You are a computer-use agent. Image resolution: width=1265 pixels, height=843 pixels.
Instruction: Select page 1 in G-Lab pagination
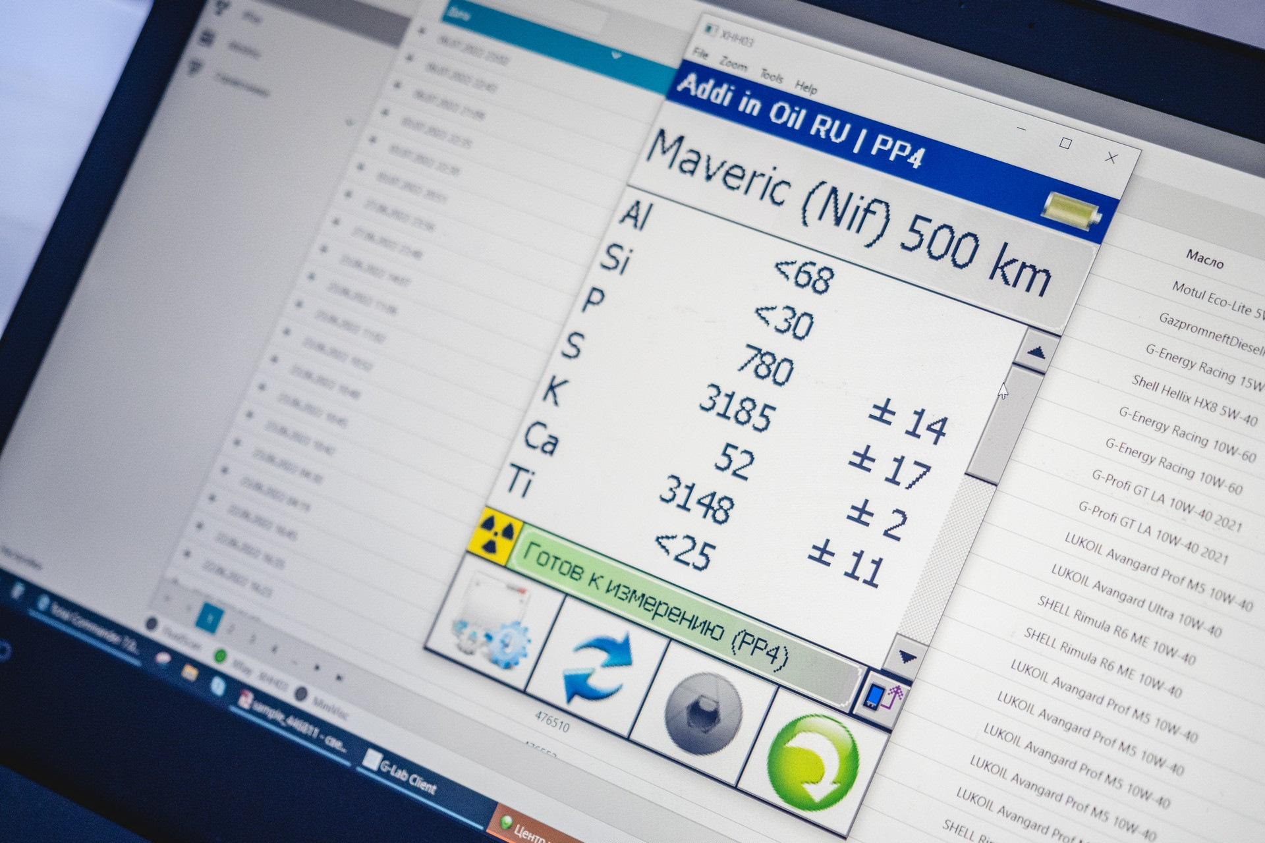[x=210, y=619]
